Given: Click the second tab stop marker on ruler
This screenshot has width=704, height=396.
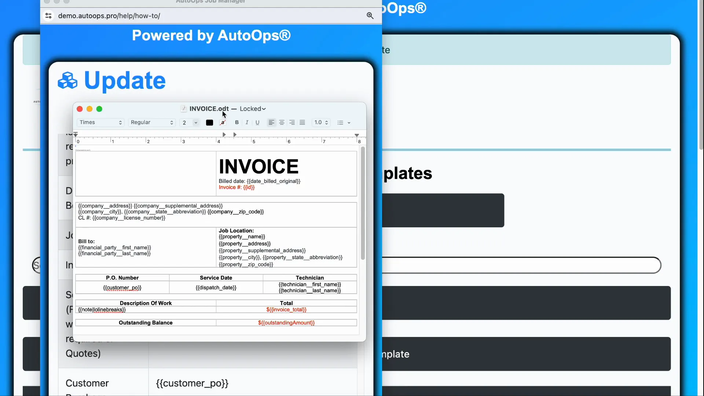Looking at the screenshot, I should click(235, 135).
